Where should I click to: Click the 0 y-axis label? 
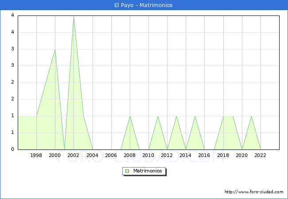[x=13, y=149]
